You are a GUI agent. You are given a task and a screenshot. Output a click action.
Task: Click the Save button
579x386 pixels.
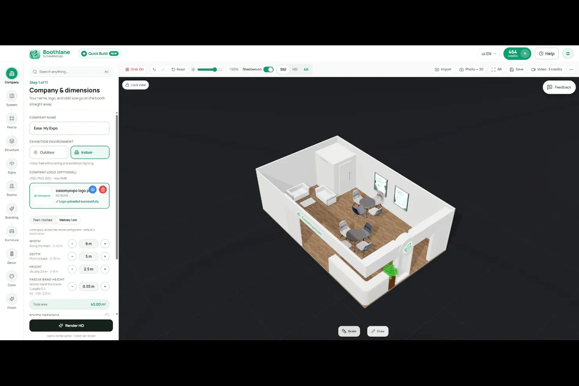point(516,70)
